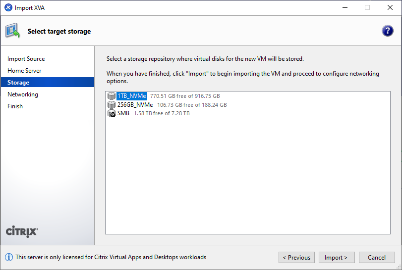The width and height of the screenshot is (402, 270).
Task: Click the 256GB_NVMe storage disk icon
Action: pos(112,105)
